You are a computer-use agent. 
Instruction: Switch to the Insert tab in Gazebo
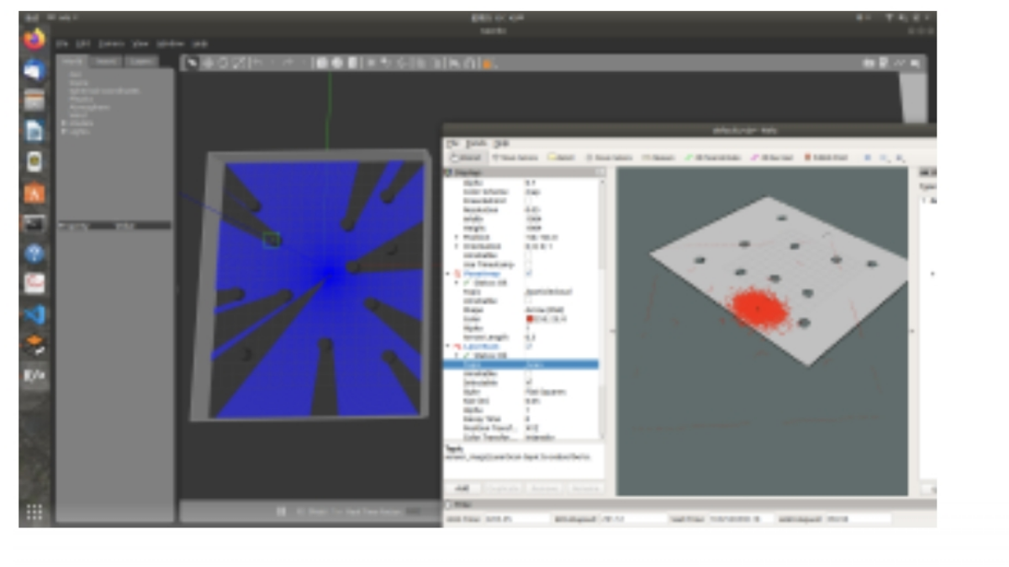(x=106, y=61)
